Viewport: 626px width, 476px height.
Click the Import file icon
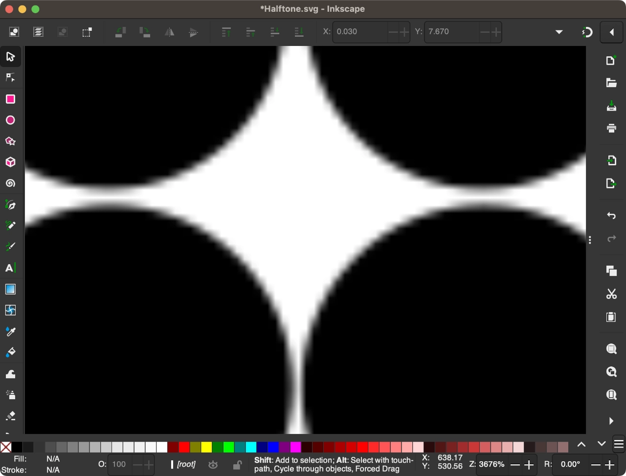(611, 160)
